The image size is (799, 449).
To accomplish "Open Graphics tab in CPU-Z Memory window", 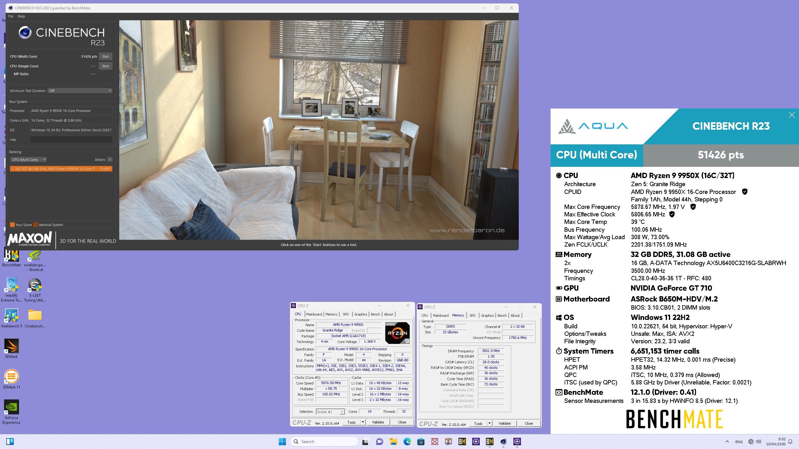I will pos(487,316).
